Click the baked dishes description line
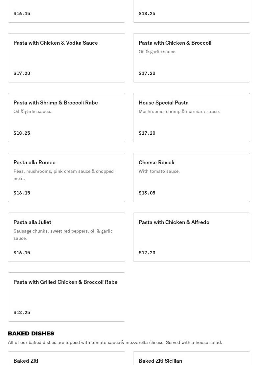This screenshot has width=258, height=365. click(115, 342)
